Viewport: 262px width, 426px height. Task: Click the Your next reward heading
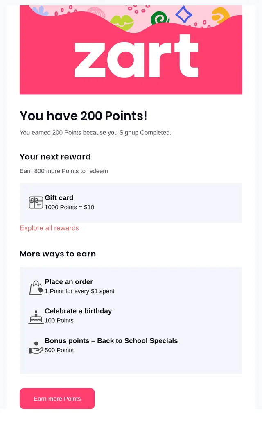[55, 157]
